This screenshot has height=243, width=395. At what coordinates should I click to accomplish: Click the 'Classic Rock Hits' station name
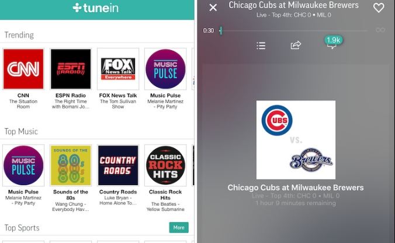(165, 195)
